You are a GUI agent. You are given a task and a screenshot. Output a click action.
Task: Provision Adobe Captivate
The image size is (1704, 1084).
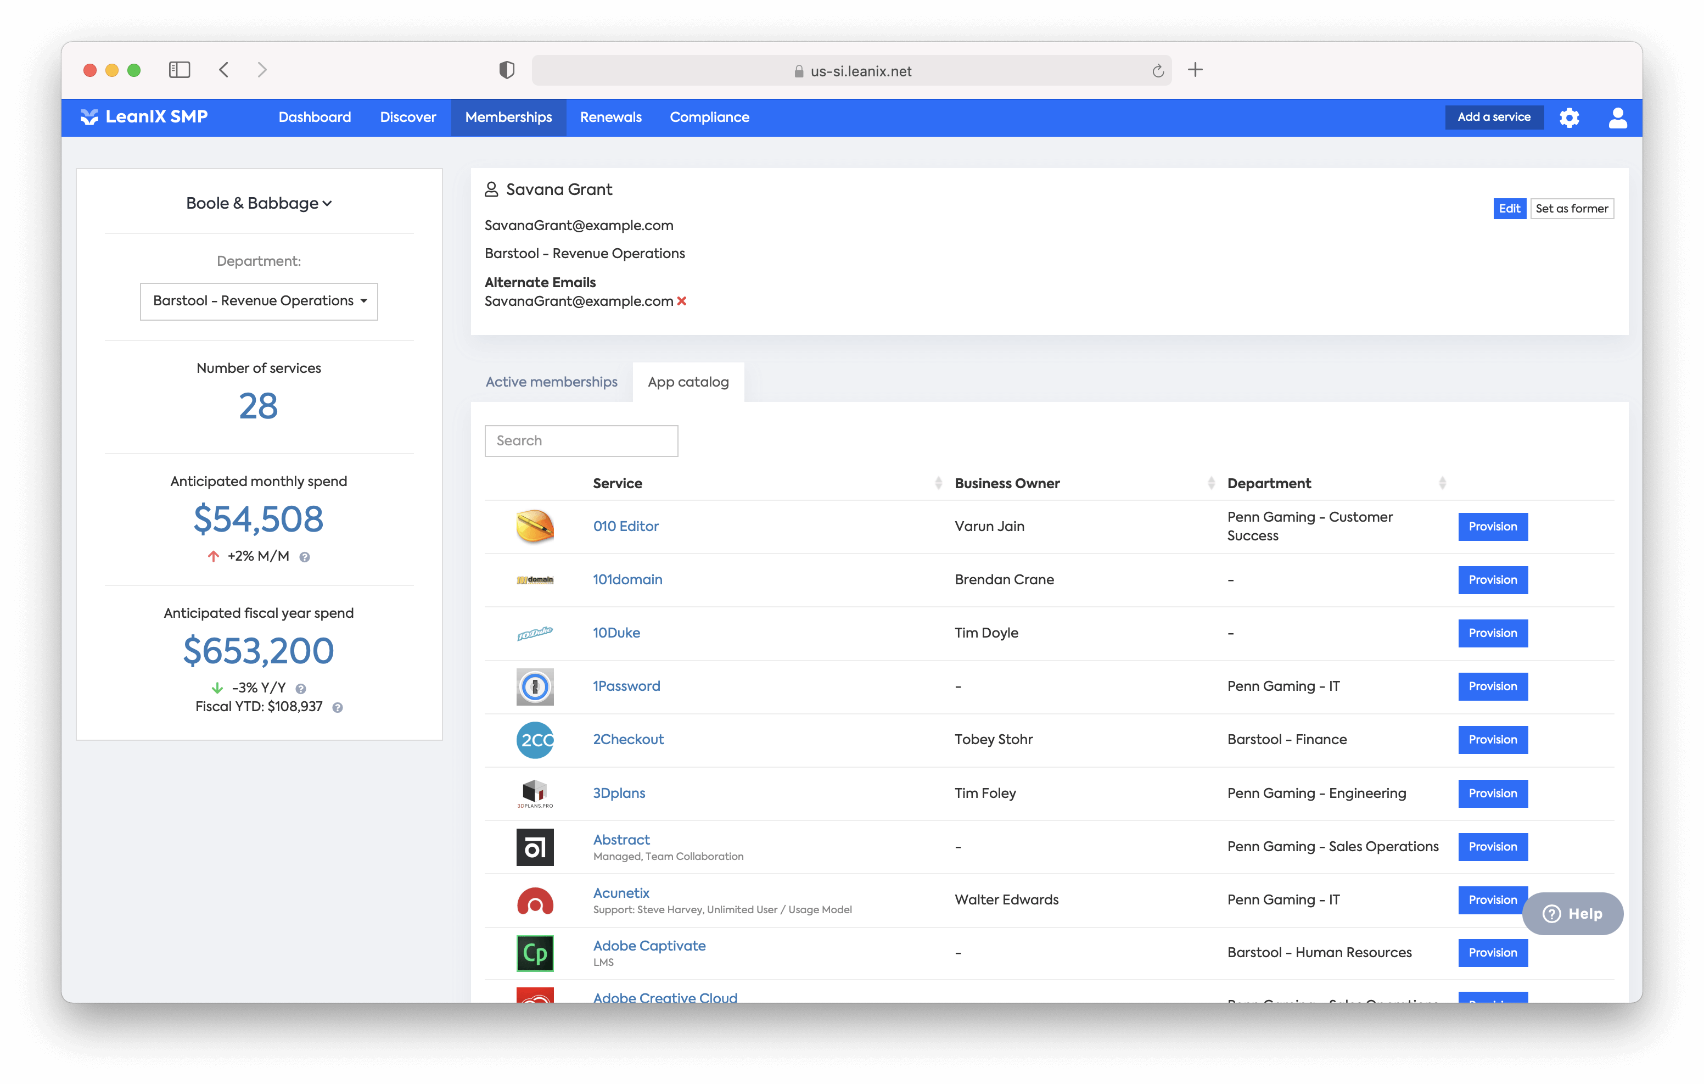tap(1493, 953)
